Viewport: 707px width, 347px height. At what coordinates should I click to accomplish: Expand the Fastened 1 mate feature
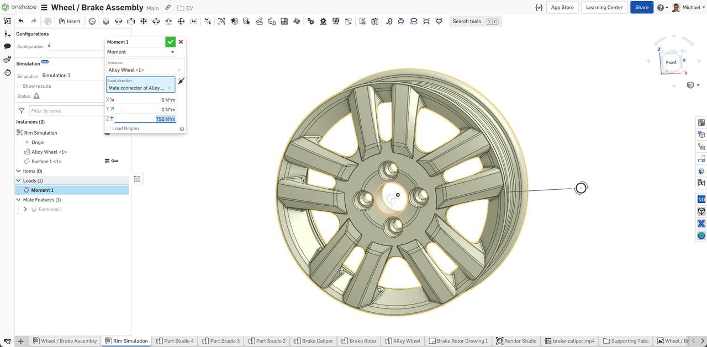point(25,209)
